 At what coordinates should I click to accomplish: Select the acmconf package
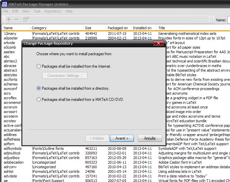pos(11,89)
